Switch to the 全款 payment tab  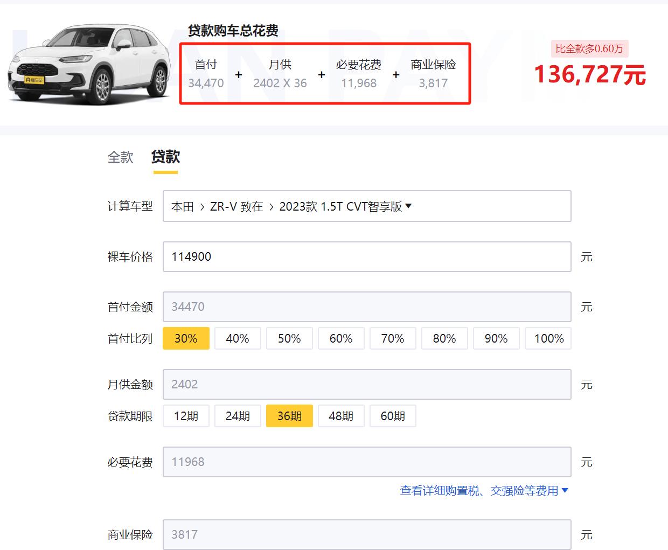tap(120, 157)
